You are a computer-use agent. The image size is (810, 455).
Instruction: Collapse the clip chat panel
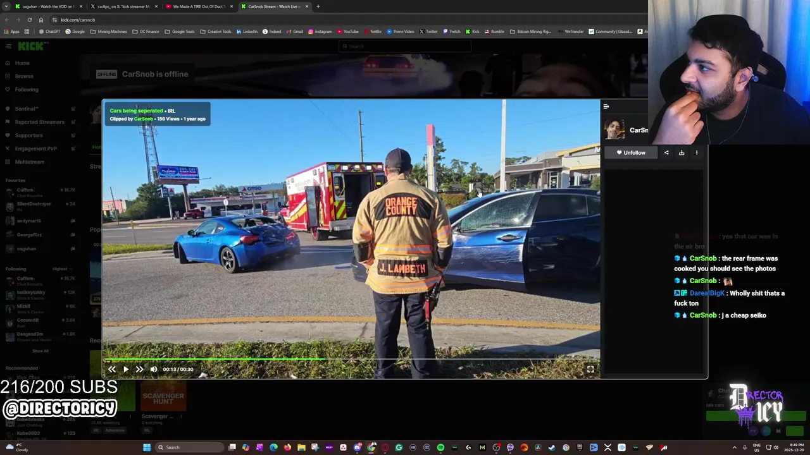[606, 107]
